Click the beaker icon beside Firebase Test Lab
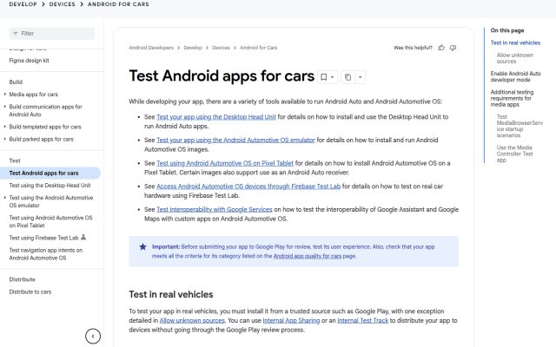 tap(83, 237)
